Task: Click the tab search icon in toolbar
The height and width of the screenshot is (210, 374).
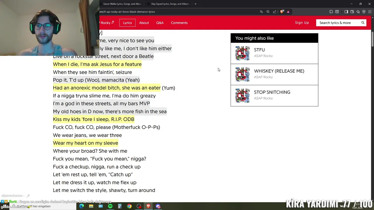Action: [337, 12]
